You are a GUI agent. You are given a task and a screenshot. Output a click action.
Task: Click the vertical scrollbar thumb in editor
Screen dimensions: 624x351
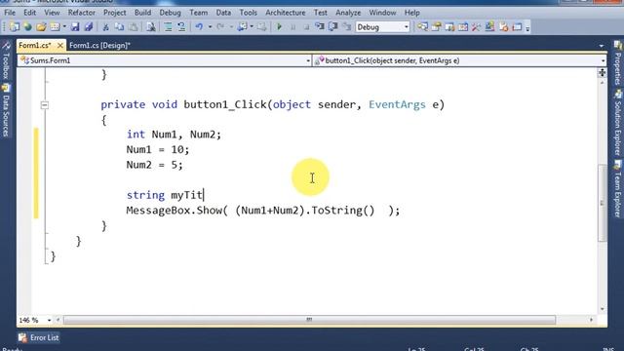[x=603, y=203]
